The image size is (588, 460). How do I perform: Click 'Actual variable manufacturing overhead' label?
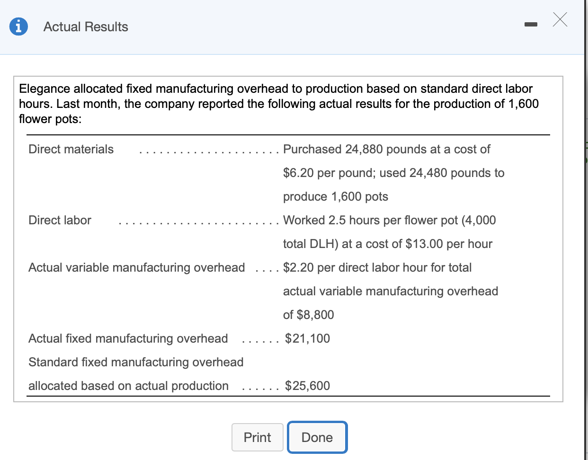click(137, 267)
